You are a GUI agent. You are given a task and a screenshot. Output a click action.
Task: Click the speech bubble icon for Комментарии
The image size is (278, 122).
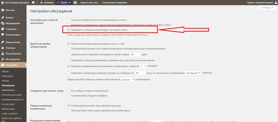pyautogui.click(x=3, y=35)
